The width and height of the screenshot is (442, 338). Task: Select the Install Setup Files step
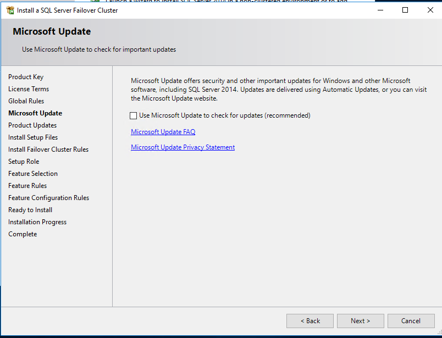33,137
